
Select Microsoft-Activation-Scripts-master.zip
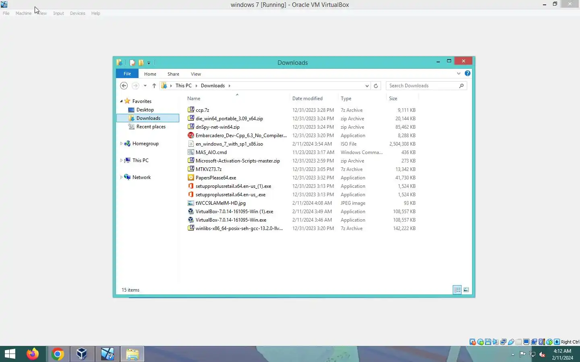pos(238,161)
